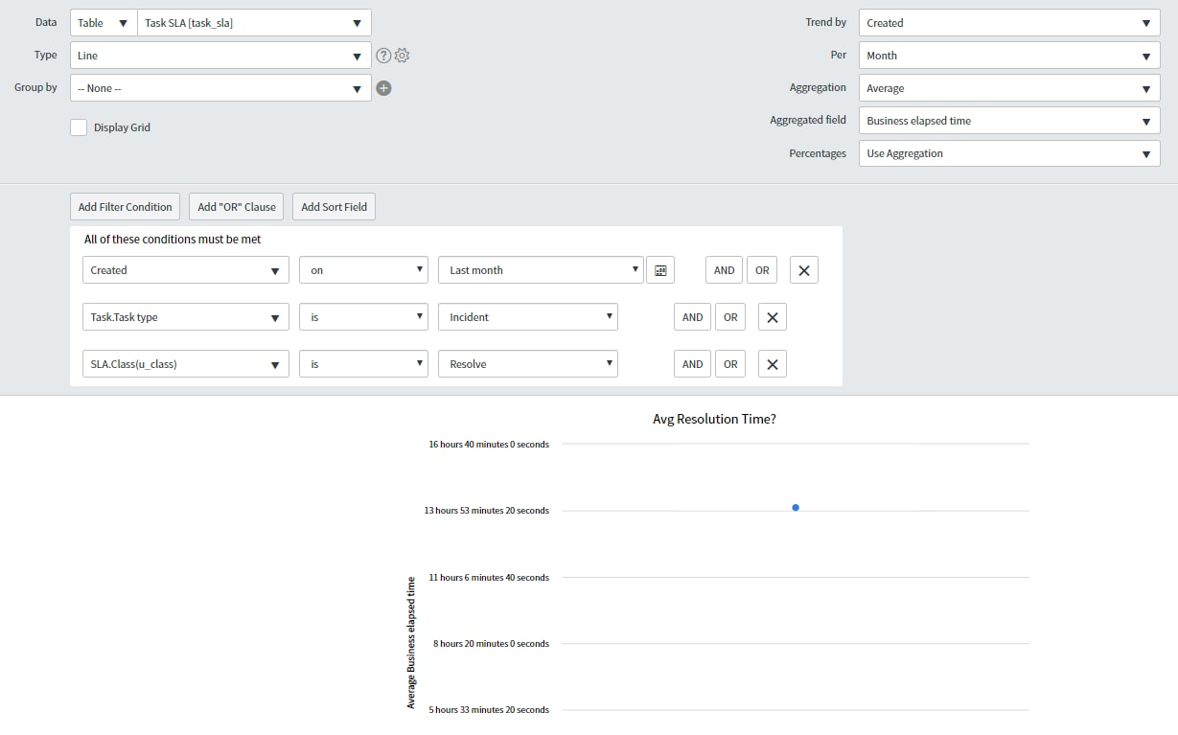The image size is (1178, 735).
Task: Open the Task.Task type field selector
Action: coord(186,317)
